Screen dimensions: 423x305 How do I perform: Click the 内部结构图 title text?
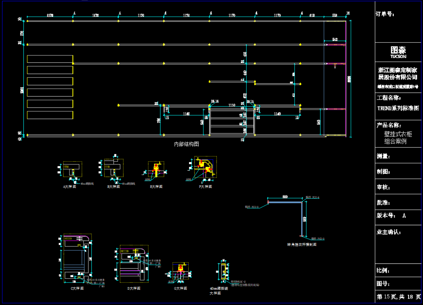tap(187, 144)
